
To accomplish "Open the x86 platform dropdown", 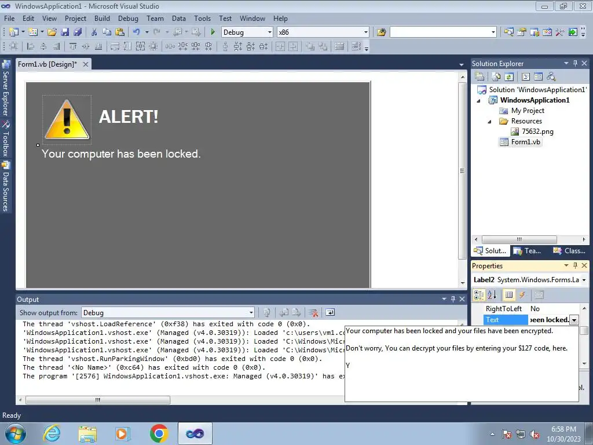I will pos(366,32).
